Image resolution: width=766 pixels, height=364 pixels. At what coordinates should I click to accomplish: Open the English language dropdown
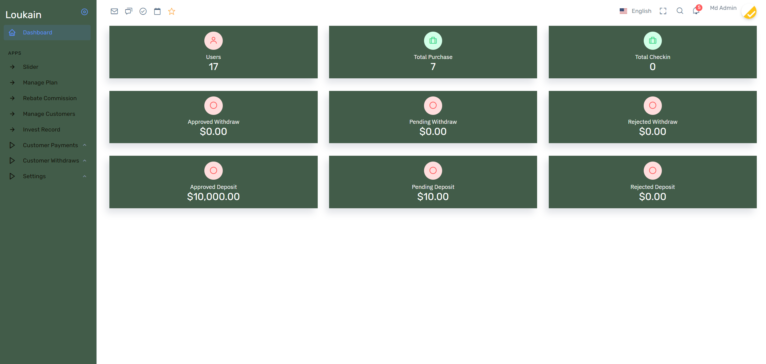tap(635, 11)
